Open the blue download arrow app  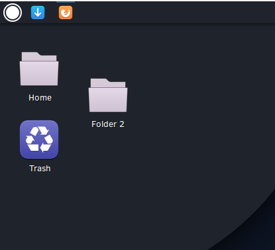[x=38, y=13]
